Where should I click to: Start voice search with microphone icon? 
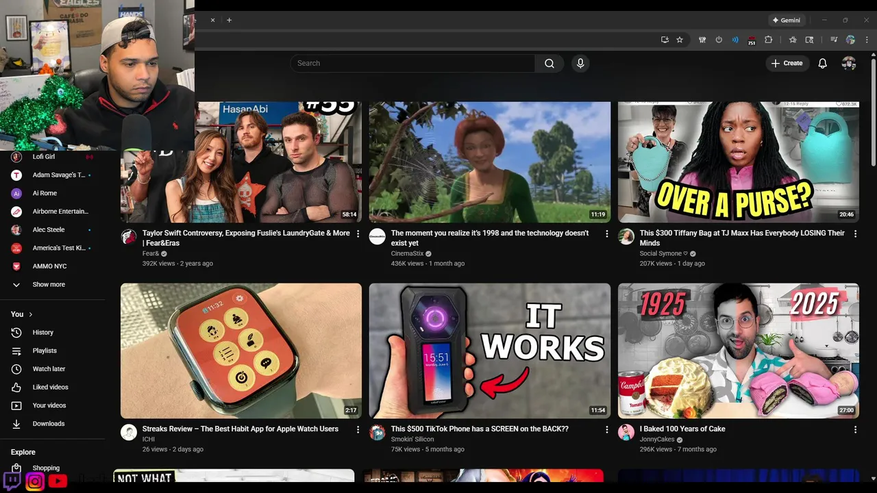(580, 64)
